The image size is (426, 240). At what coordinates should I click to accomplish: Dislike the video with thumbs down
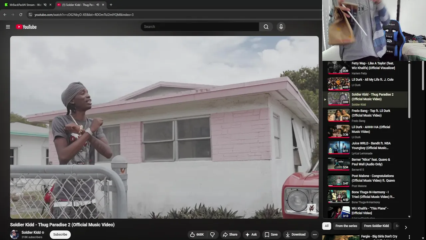212,234
